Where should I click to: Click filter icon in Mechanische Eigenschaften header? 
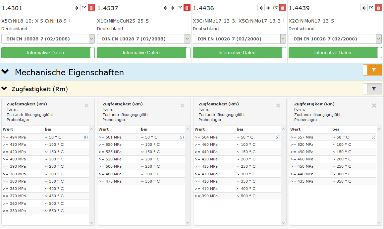(x=373, y=70)
